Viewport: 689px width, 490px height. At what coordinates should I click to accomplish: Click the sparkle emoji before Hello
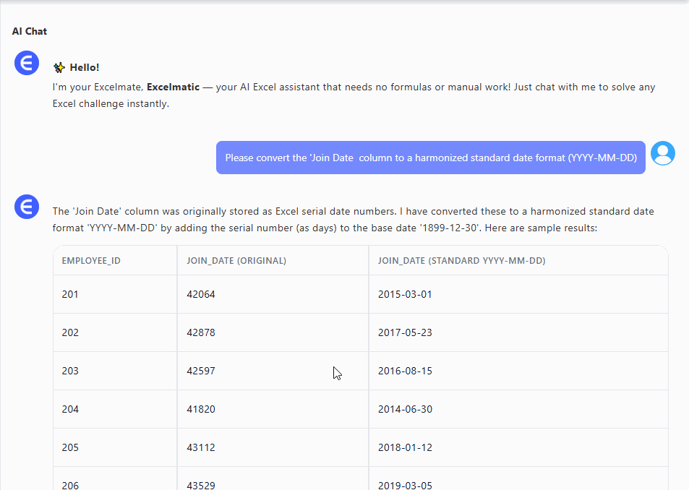[x=59, y=67]
